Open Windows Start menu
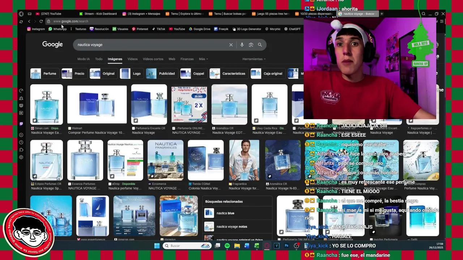This screenshot has width=463, height=260. (157, 246)
